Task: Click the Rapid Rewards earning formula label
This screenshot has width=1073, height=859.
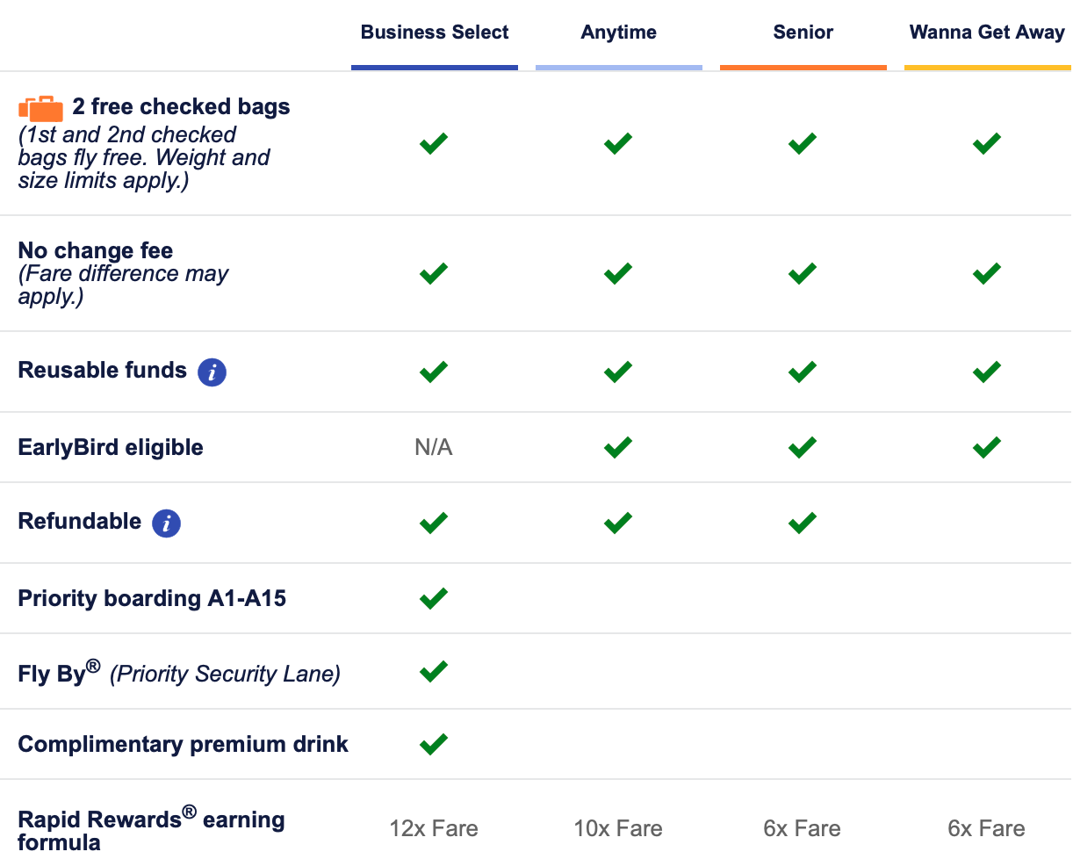Action: 152,829
